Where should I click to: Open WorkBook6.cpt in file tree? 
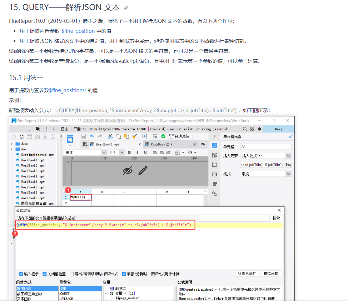pyautogui.click(x=33, y=182)
